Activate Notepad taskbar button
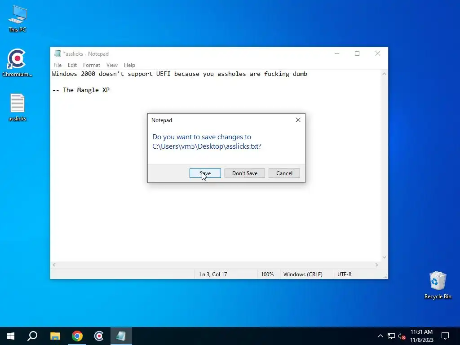Image resolution: width=460 pixels, height=345 pixels. (121, 336)
